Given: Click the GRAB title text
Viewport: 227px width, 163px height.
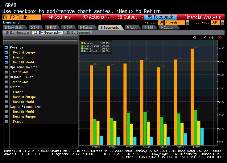Looking at the screenshot, I should click(x=11, y=5).
